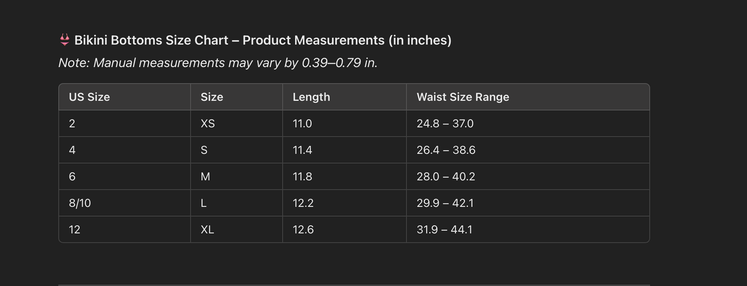This screenshot has width=747, height=286.
Task: Click the US Size column header
Action: [89, 97]
